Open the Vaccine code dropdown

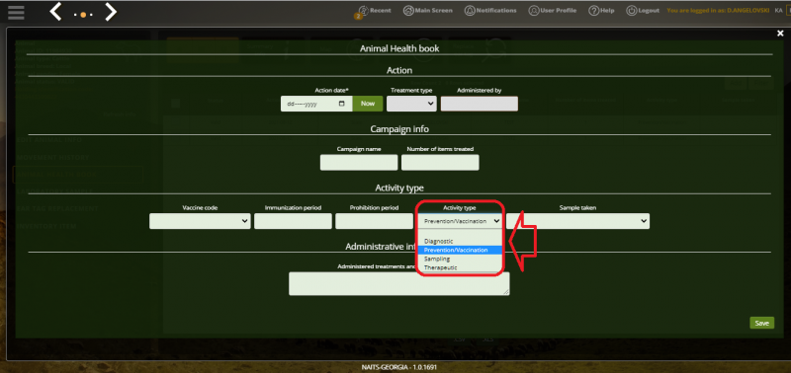click(x=200, y=221)
